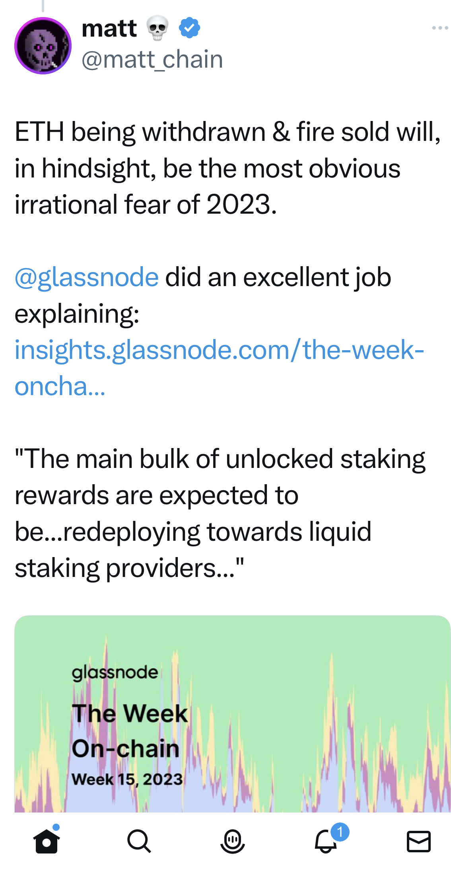Viewport: 451px width, 871px height.
Task: Tap the quoted "The main bulk" paragraph
Action: (220, 513)
